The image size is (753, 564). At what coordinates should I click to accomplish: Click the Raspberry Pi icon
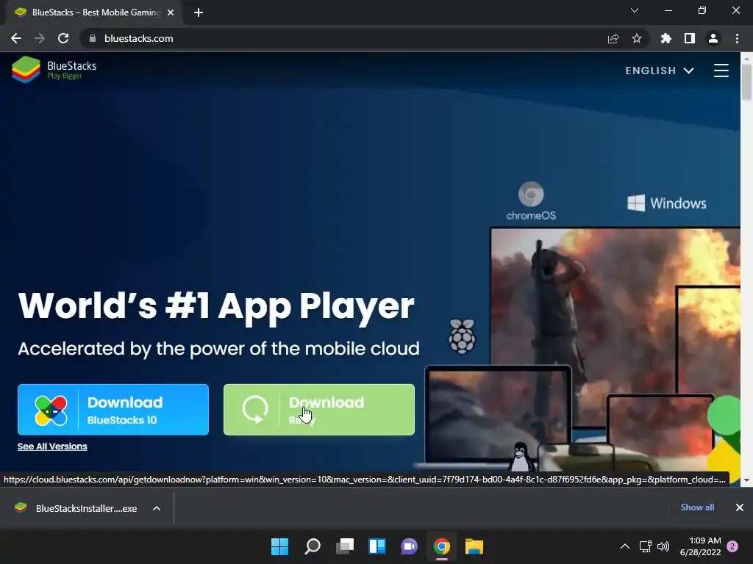[x=462, y=336]
